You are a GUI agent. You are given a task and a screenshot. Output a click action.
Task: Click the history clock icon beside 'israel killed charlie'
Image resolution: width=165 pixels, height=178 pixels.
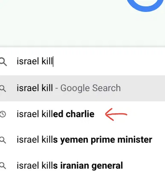pyautogui.click(x=3, y=114)
